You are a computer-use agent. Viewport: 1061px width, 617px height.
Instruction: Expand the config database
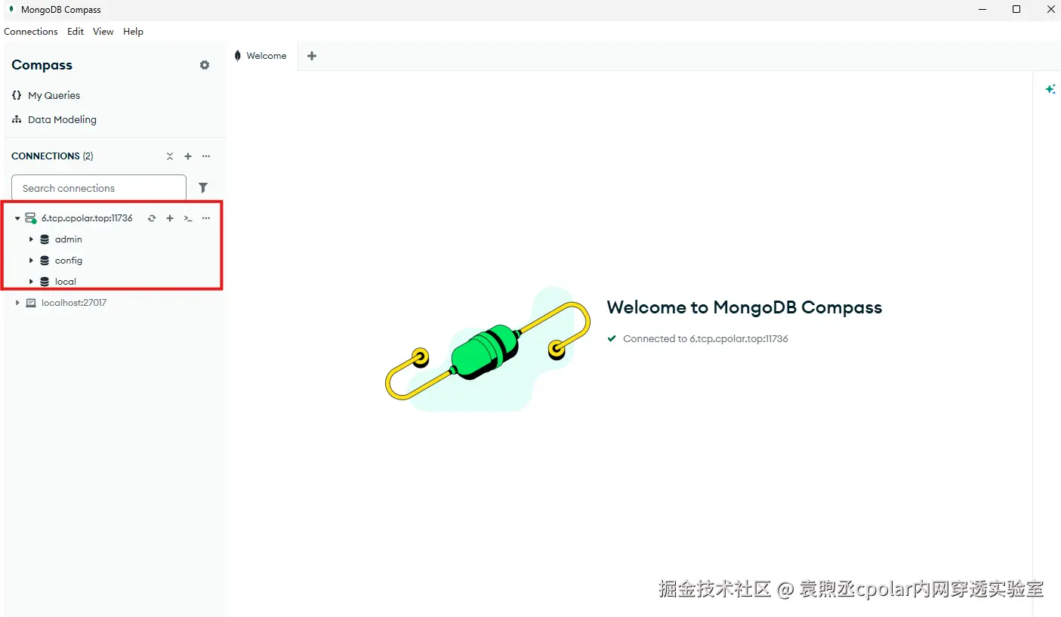pos(31,261)
